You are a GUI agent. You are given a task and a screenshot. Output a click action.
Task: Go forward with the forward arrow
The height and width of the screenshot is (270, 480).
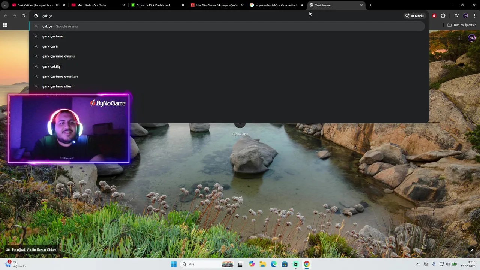[14, 16]
